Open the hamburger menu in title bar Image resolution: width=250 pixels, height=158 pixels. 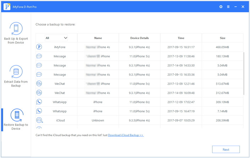pos(228,7)
